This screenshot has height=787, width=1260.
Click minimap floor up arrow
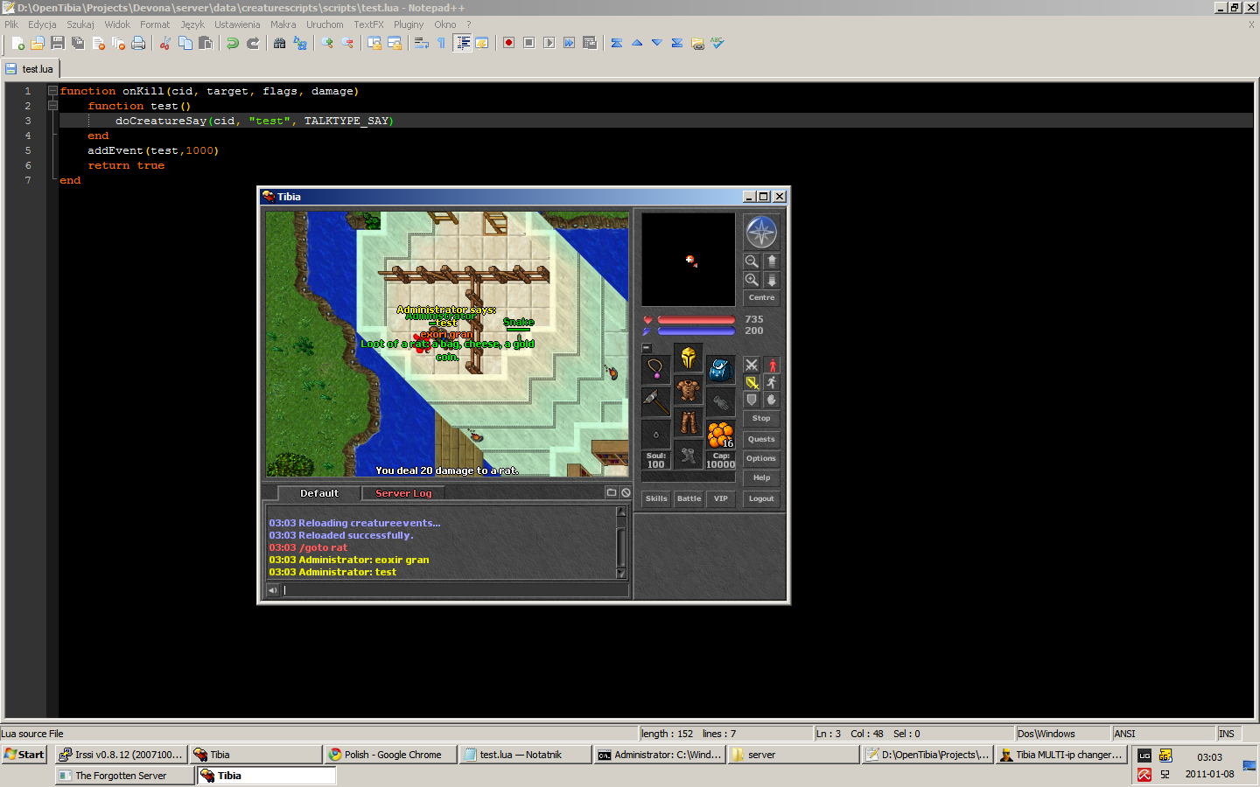click(772, 261)
